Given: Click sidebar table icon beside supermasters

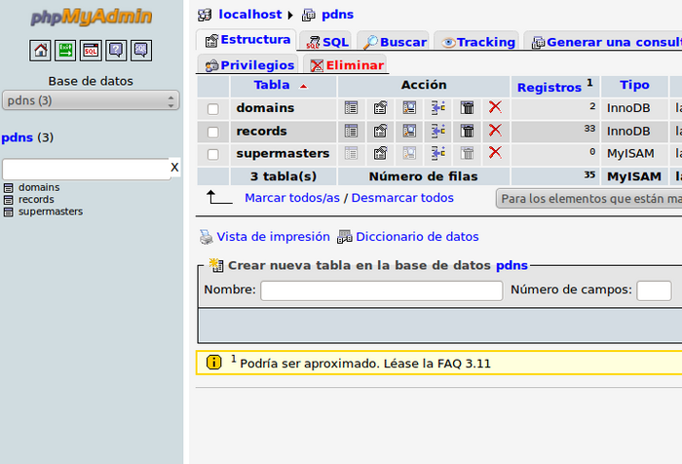Looking at the screenshot, I should point(8,212).
